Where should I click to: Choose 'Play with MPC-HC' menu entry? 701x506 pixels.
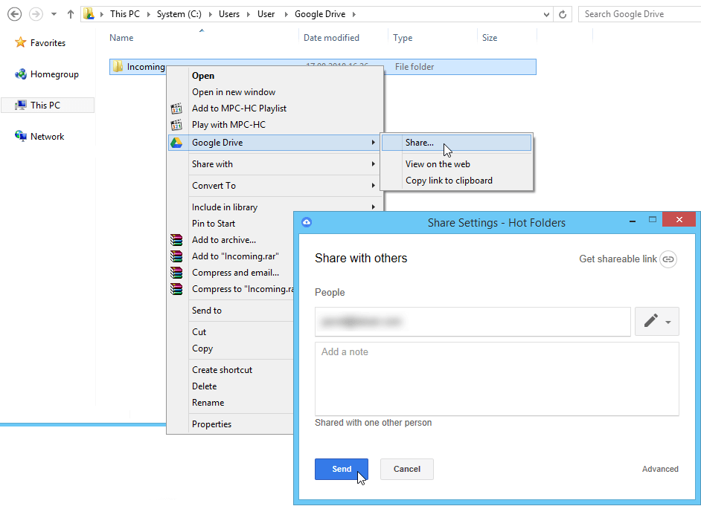tap(228, 125)
